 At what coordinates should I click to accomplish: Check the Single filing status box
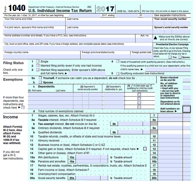point(38,61)
